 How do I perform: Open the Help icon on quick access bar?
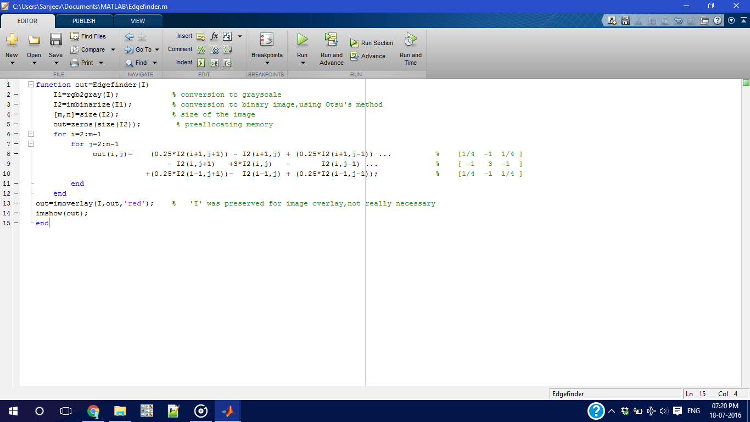tap(717, 20)
